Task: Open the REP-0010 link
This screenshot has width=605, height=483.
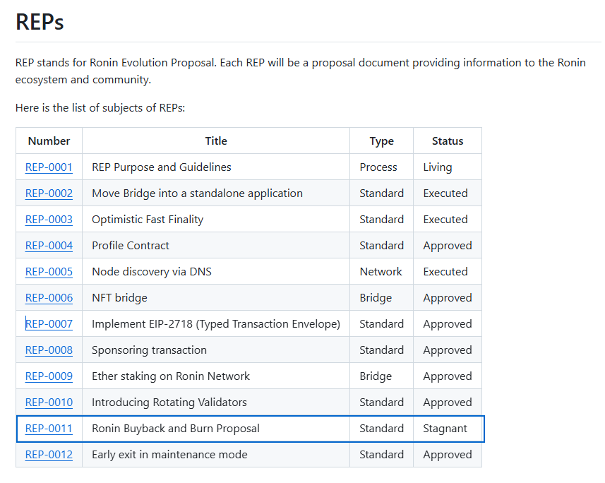Action: [x=49, y=402]
